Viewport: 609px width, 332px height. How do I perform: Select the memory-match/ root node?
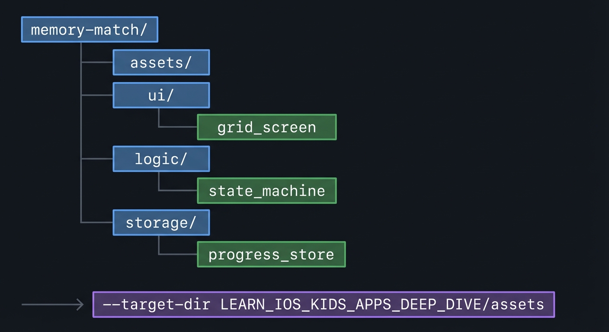point(89,29)
